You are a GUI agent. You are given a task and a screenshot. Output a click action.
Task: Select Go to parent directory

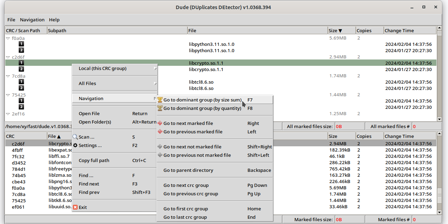[x=188, y=170]
